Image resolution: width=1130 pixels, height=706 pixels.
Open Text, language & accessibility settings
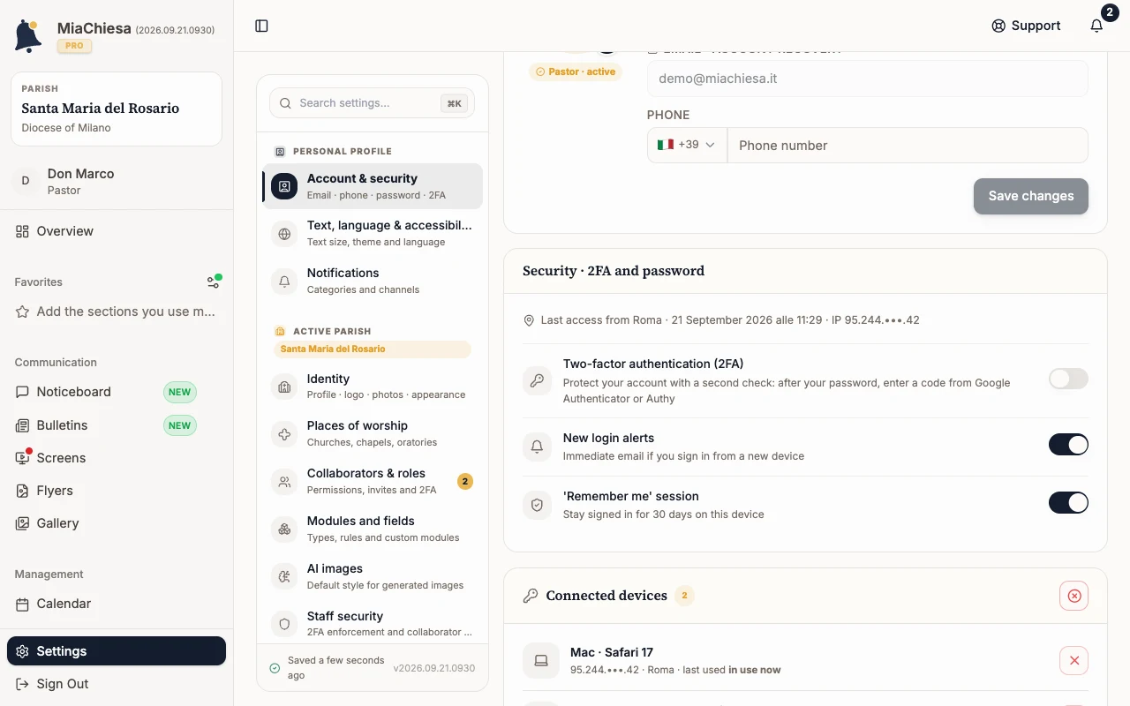point(373,233)
